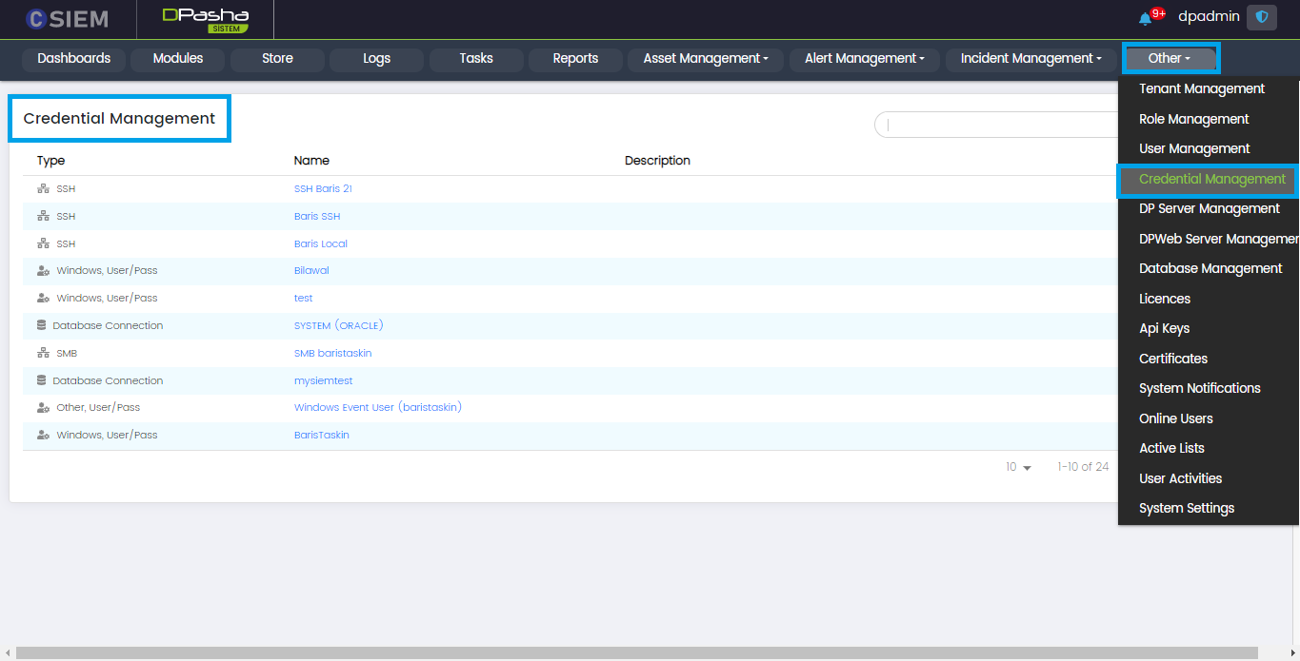The image size is (1300, 661).
Task: Choose System Settings in the dropdown menu
Action: [1187, 508]
